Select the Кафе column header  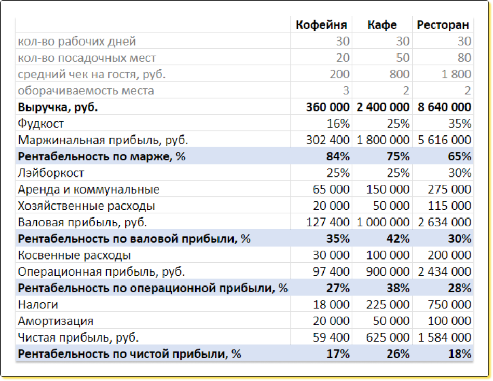point(382,24)
